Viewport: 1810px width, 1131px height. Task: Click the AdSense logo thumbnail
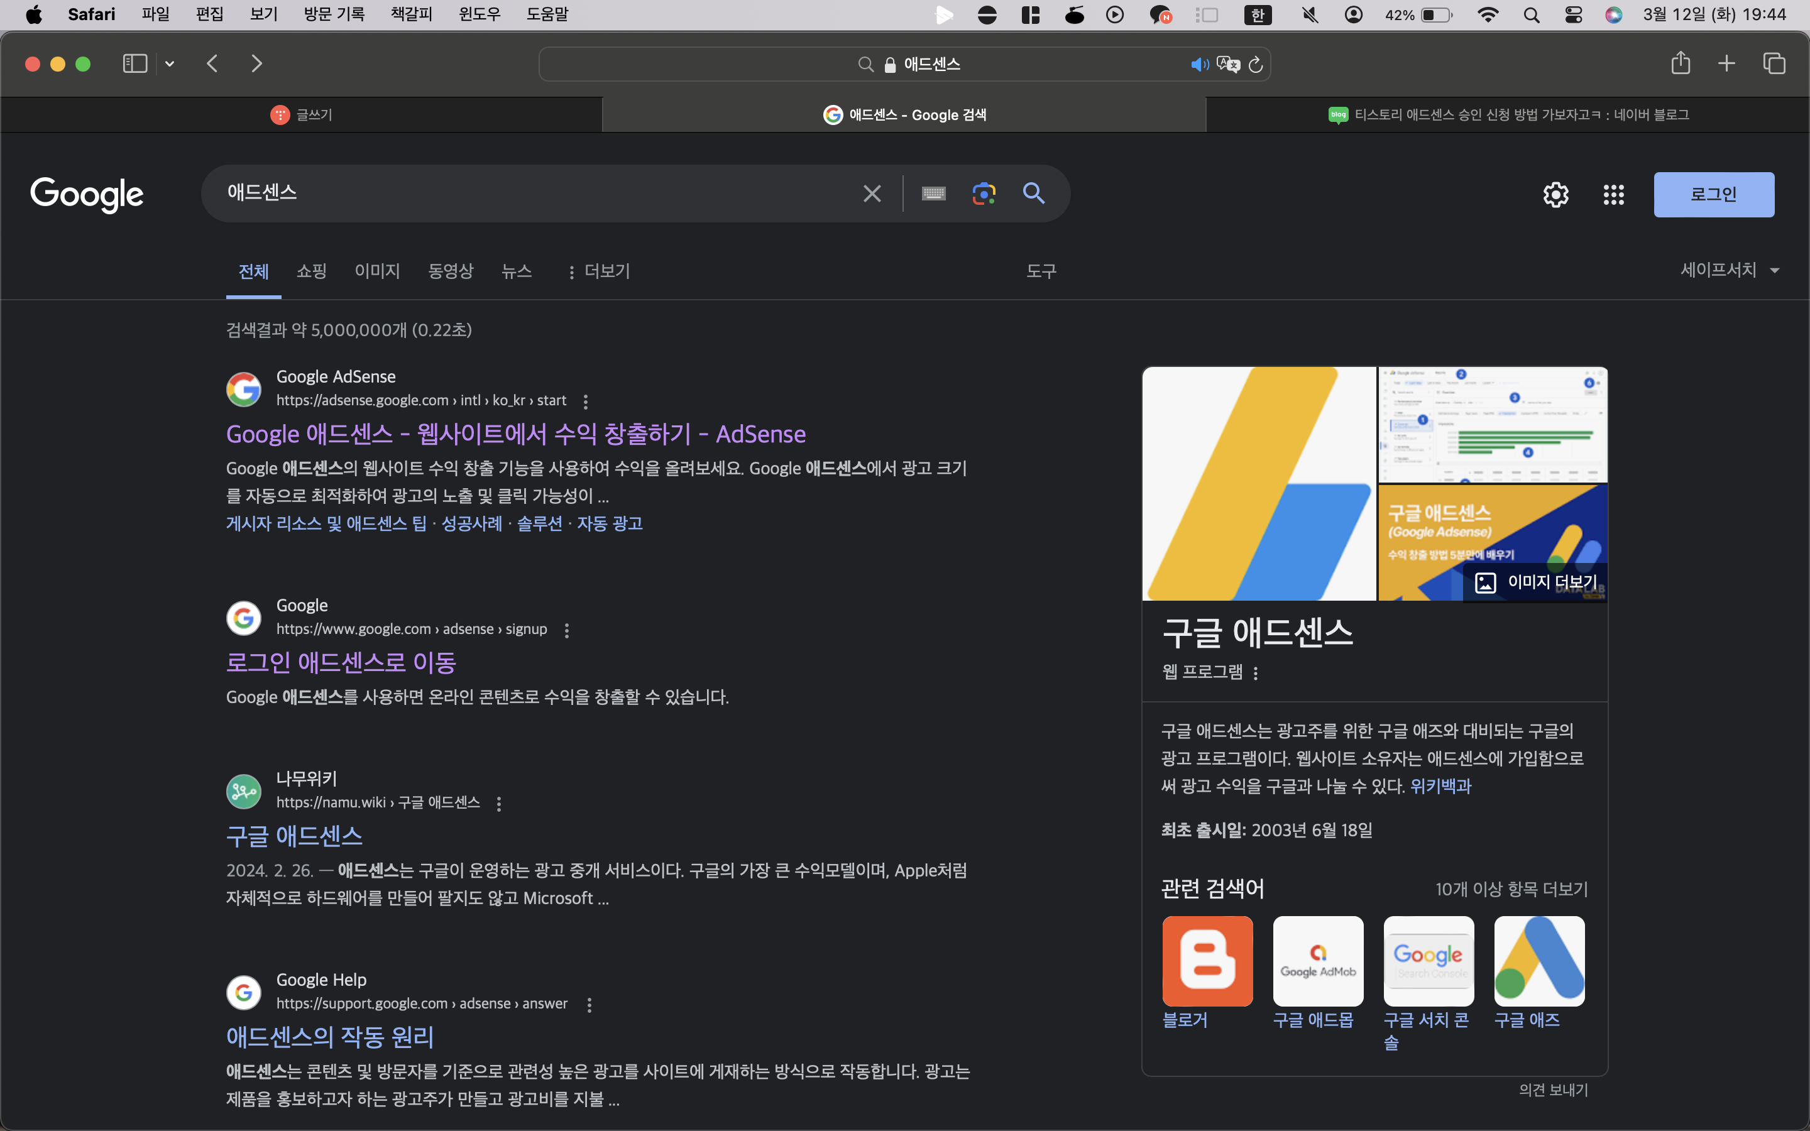click(1259, 483)
